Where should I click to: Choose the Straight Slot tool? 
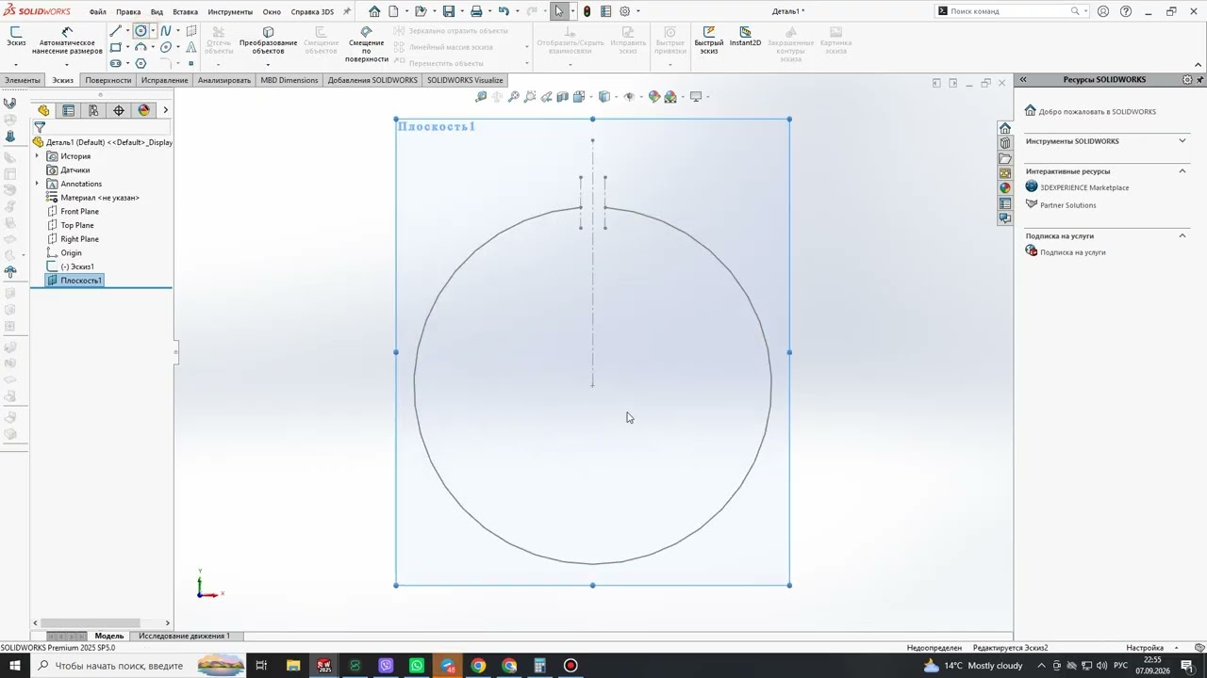[x=115, y=63]
